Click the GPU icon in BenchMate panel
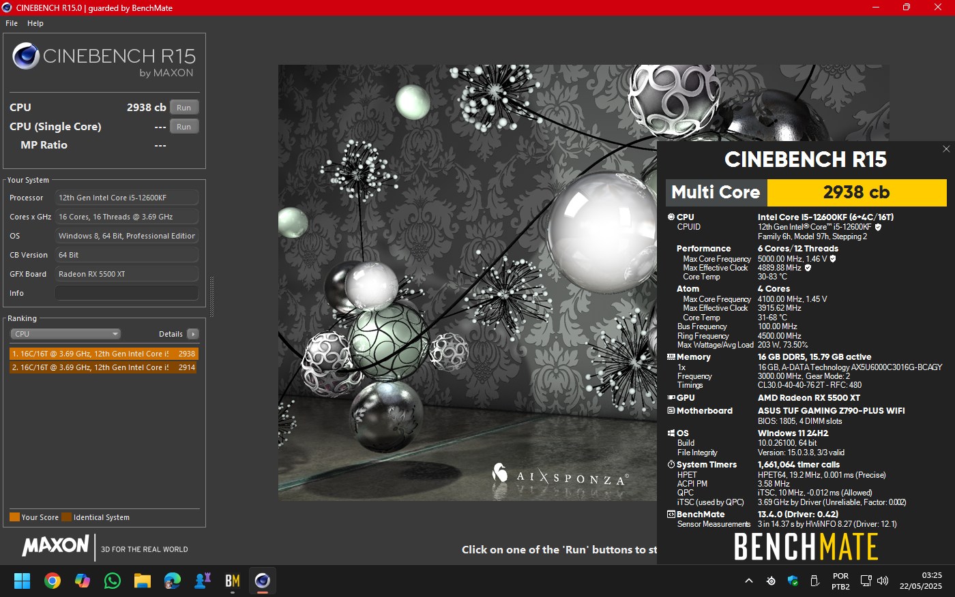 (671, 398)
